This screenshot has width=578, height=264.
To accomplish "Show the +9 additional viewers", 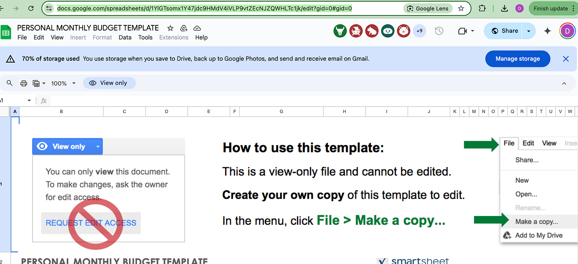I will pos(420,31).
